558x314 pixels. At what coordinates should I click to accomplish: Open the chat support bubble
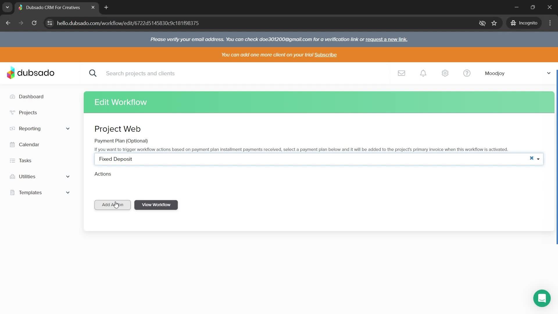click(x=542, y=298)
